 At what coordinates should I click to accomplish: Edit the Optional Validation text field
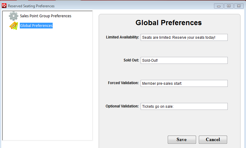(184, 106)
